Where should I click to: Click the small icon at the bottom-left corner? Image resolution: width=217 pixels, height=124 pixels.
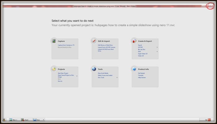[x=4, y=120]
